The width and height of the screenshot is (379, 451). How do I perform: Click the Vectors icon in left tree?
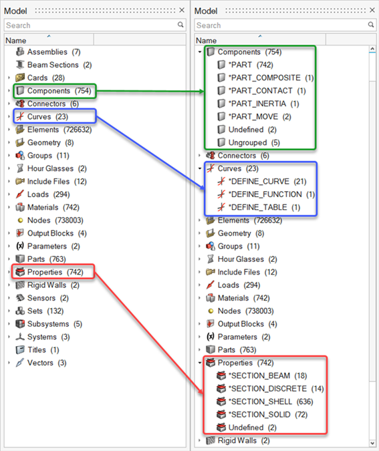pos(20,363)
